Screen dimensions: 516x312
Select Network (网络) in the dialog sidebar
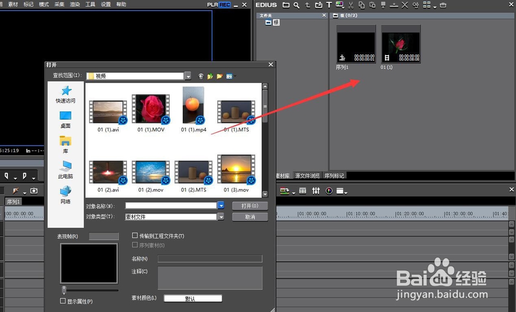(66, 194)
